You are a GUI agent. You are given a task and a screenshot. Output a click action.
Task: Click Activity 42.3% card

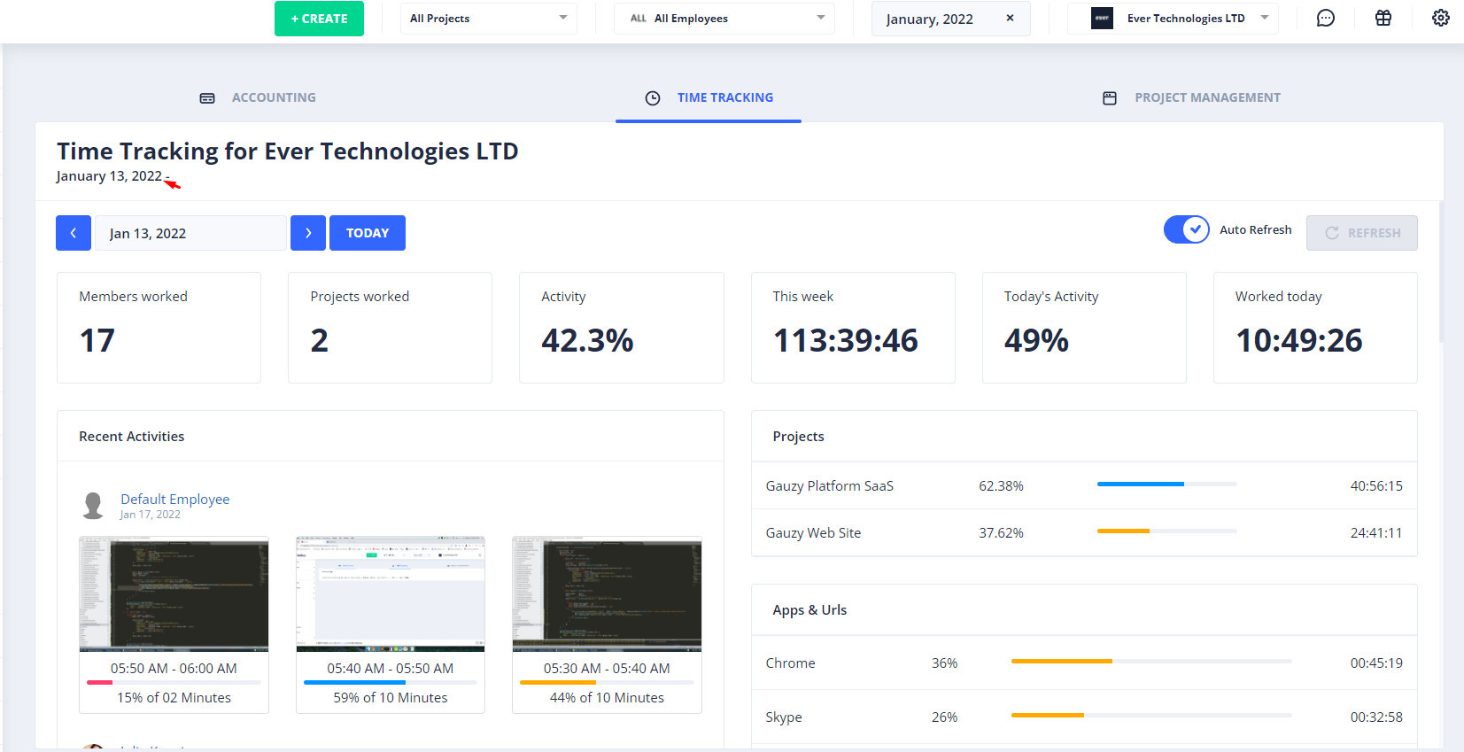(x=622, y=328)
